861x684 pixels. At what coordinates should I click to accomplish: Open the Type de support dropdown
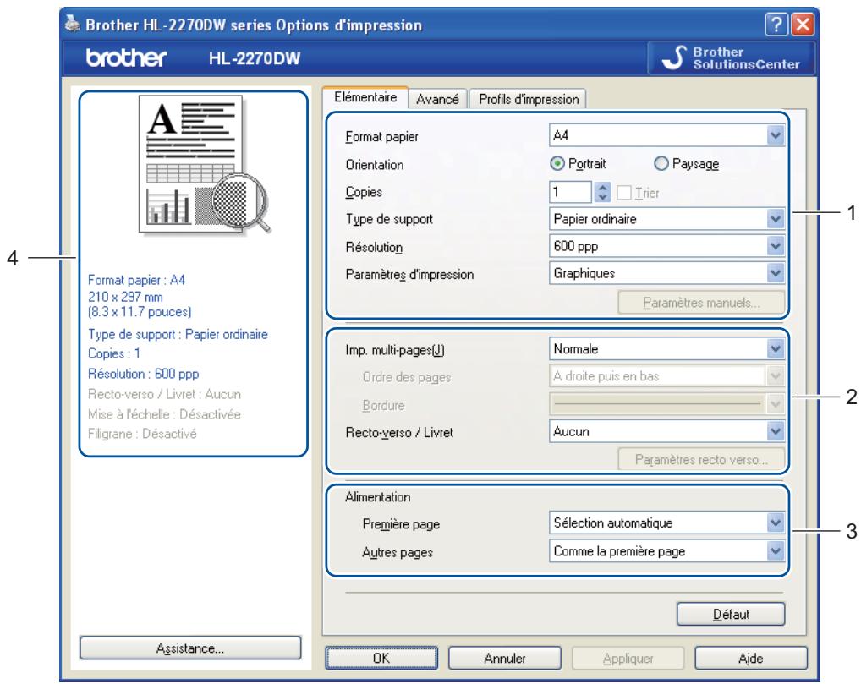click(666, 219)
